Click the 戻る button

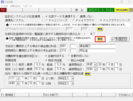point(79,10)
